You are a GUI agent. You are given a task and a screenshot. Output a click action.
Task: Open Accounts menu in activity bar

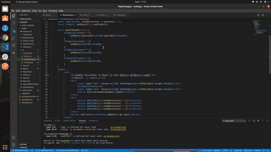click(x=14, y=138)
